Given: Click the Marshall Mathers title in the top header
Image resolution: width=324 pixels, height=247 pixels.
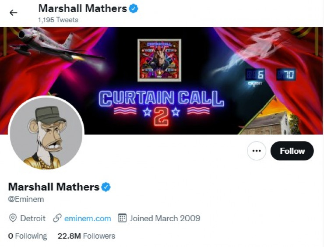Looking at the screenshot, I should tap(82, 8).
